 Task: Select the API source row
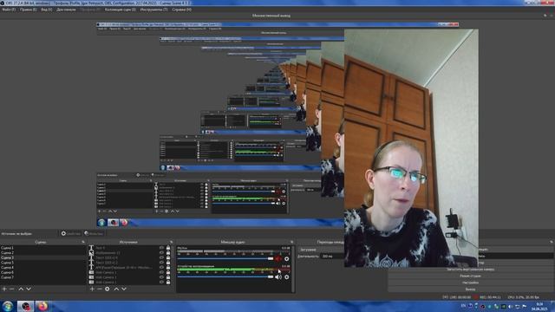129,268
